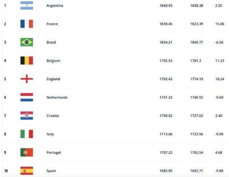
Task: Select the Netherlands flag icon
Action: 27,97
